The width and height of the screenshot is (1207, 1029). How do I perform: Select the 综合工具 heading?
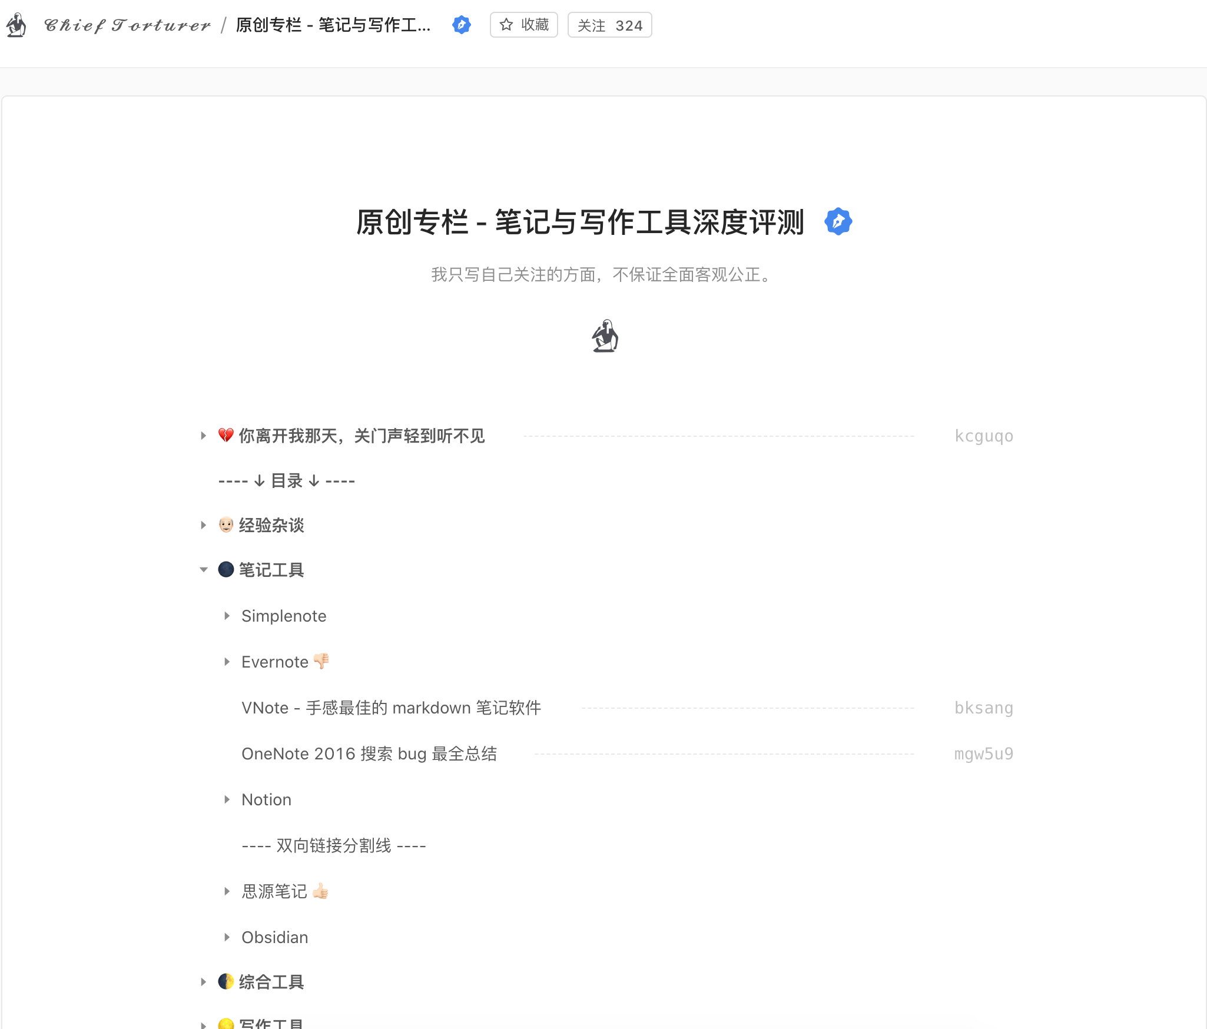(271, 982)
